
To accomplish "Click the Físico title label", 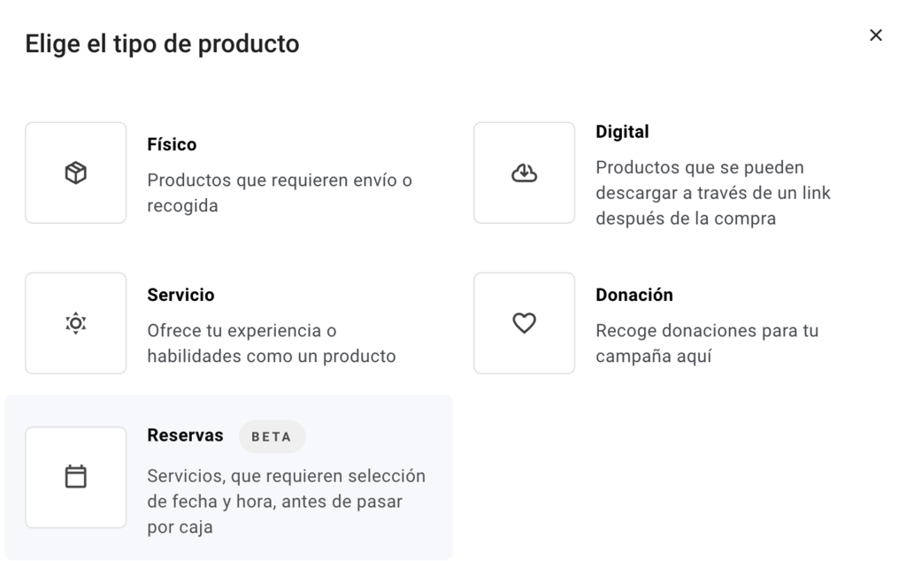I will click(172, 144).
